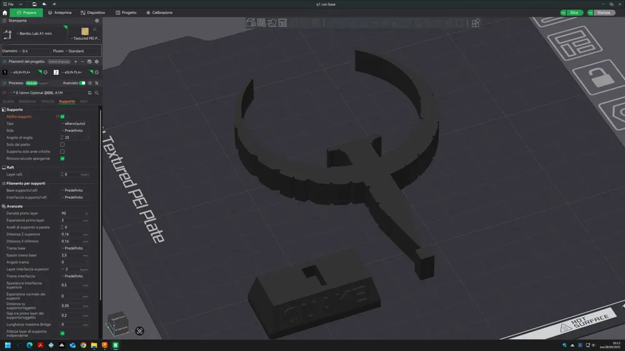625x351 pixels.
Task: Open Base supporto/raft filament dropdown
Action: 76,190
